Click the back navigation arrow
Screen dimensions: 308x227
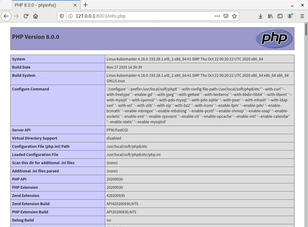tap(6, 16)
